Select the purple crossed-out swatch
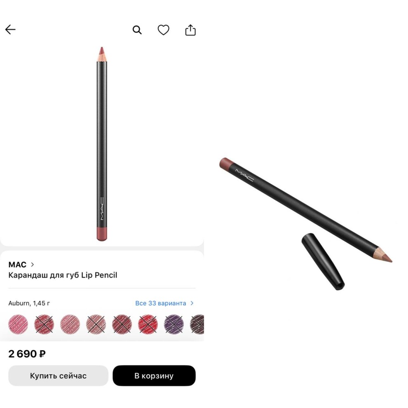 [x=174, y=324]
